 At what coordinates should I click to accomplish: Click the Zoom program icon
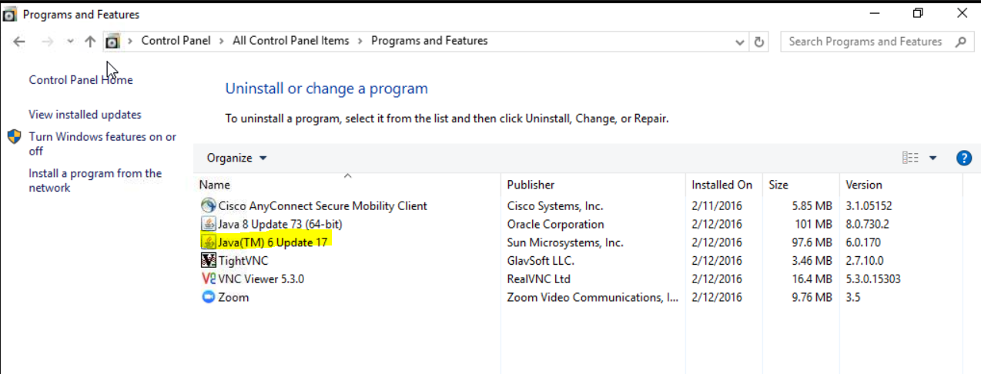pyautogui.click(x=208, y=297)
